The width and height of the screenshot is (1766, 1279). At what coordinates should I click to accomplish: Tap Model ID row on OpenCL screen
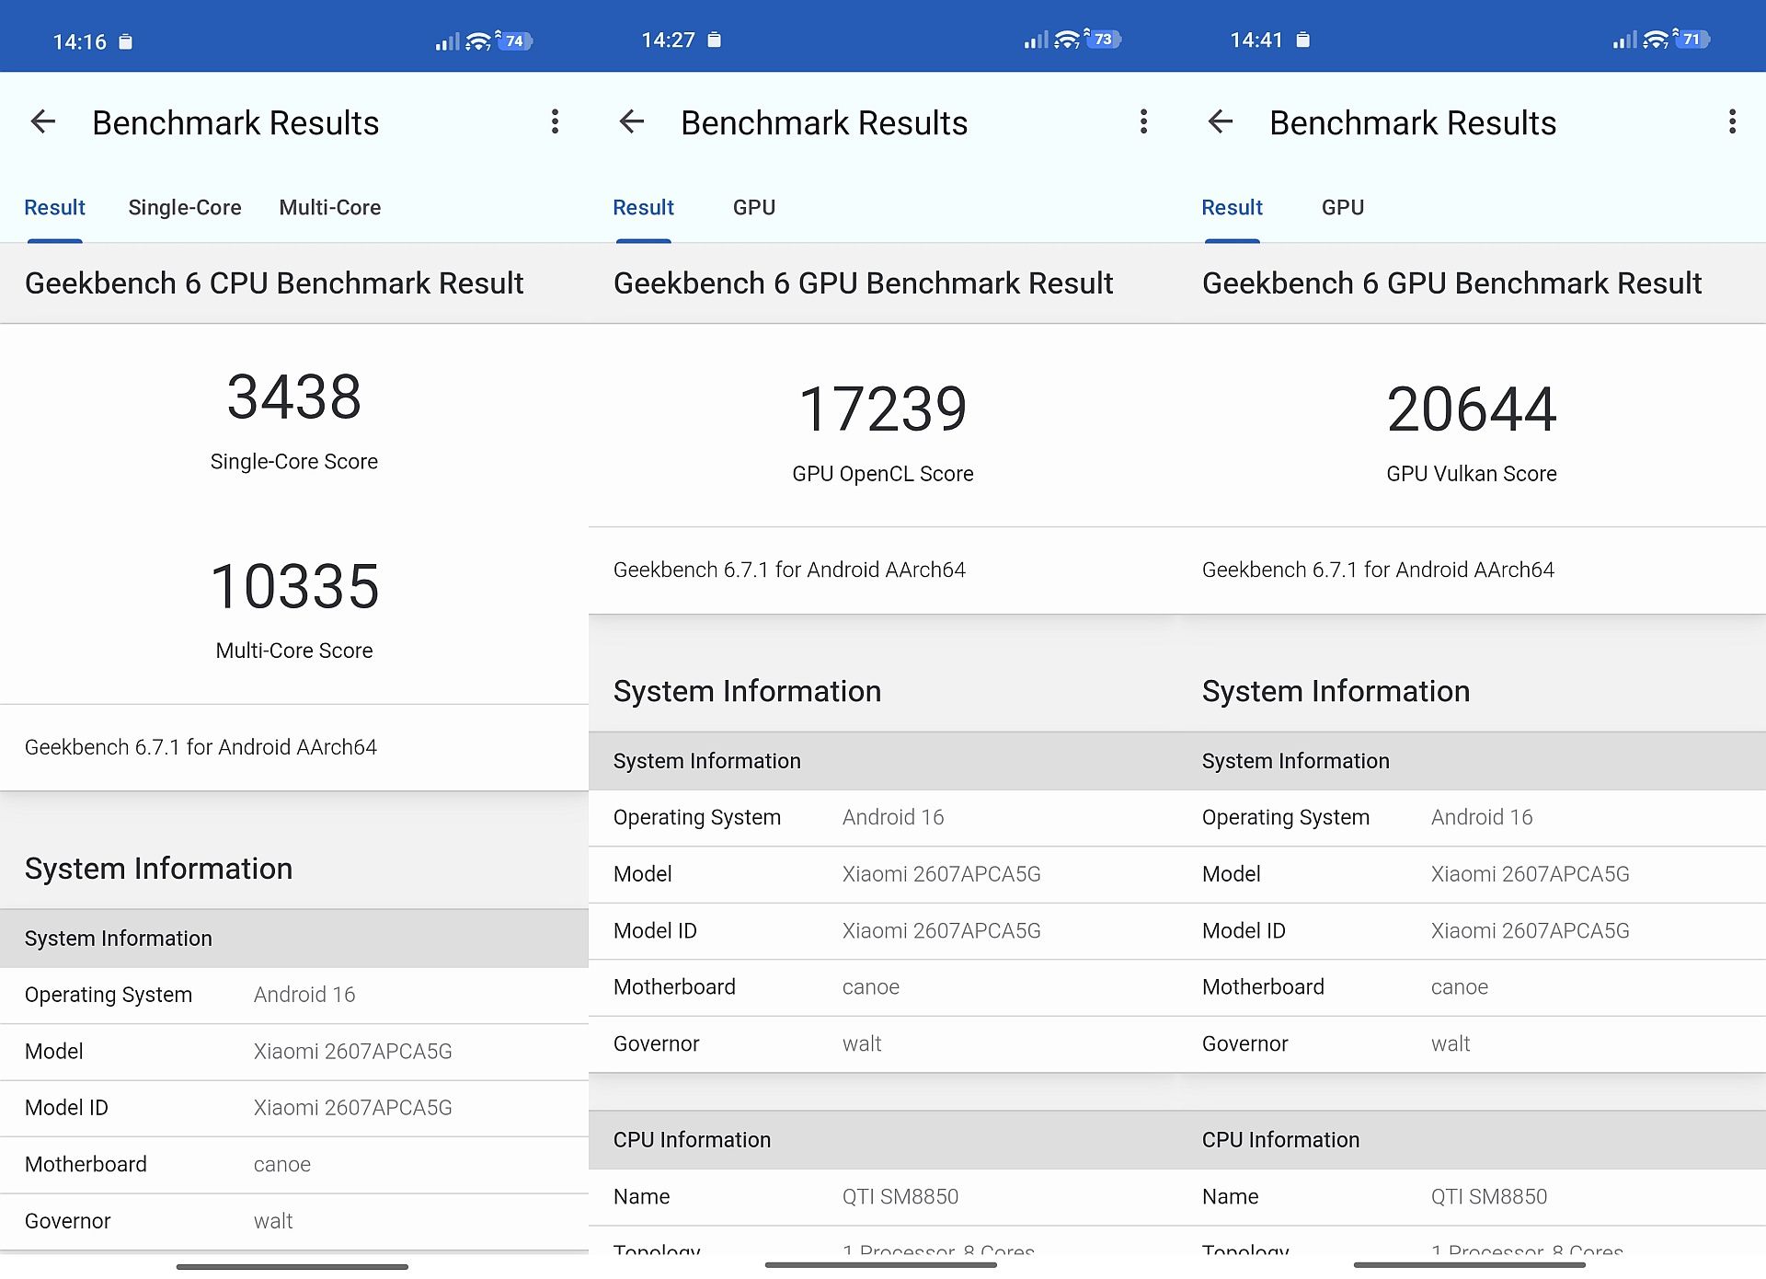883,931
